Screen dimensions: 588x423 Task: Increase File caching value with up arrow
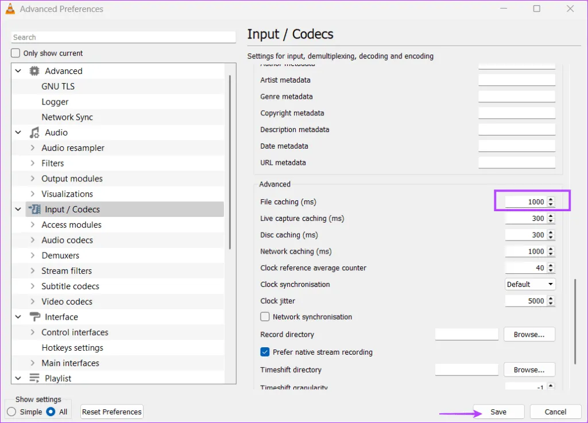551,199
